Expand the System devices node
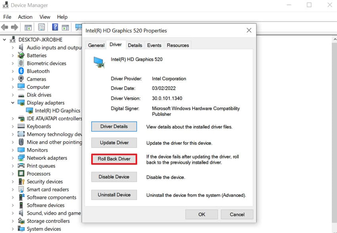 pyautogui.click(x=13, y=229)
